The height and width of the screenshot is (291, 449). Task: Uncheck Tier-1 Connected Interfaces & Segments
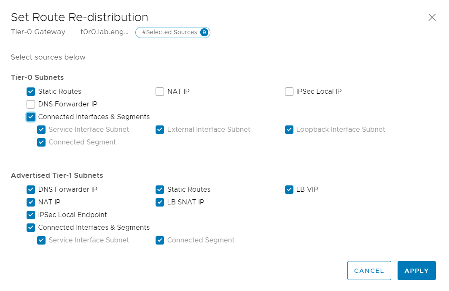(x=31, y=228)
